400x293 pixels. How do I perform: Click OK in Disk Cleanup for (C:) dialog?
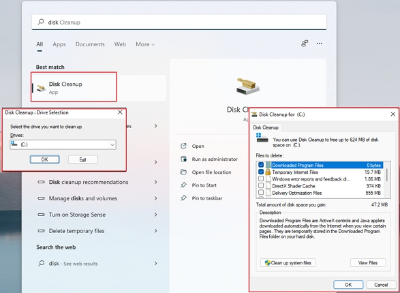[x=348, y=285]
